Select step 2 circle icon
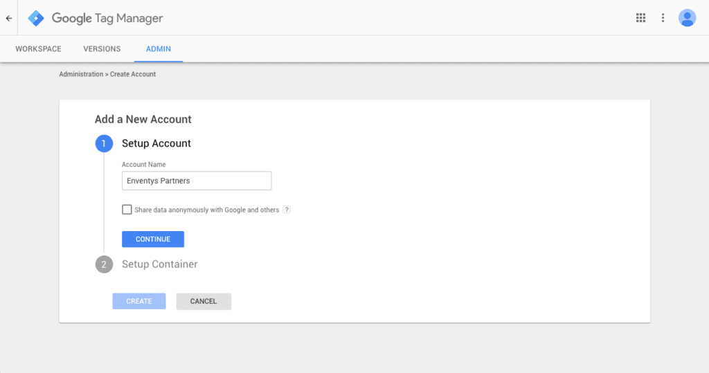This screenshot has height=373, width=709. coord(103,264)
